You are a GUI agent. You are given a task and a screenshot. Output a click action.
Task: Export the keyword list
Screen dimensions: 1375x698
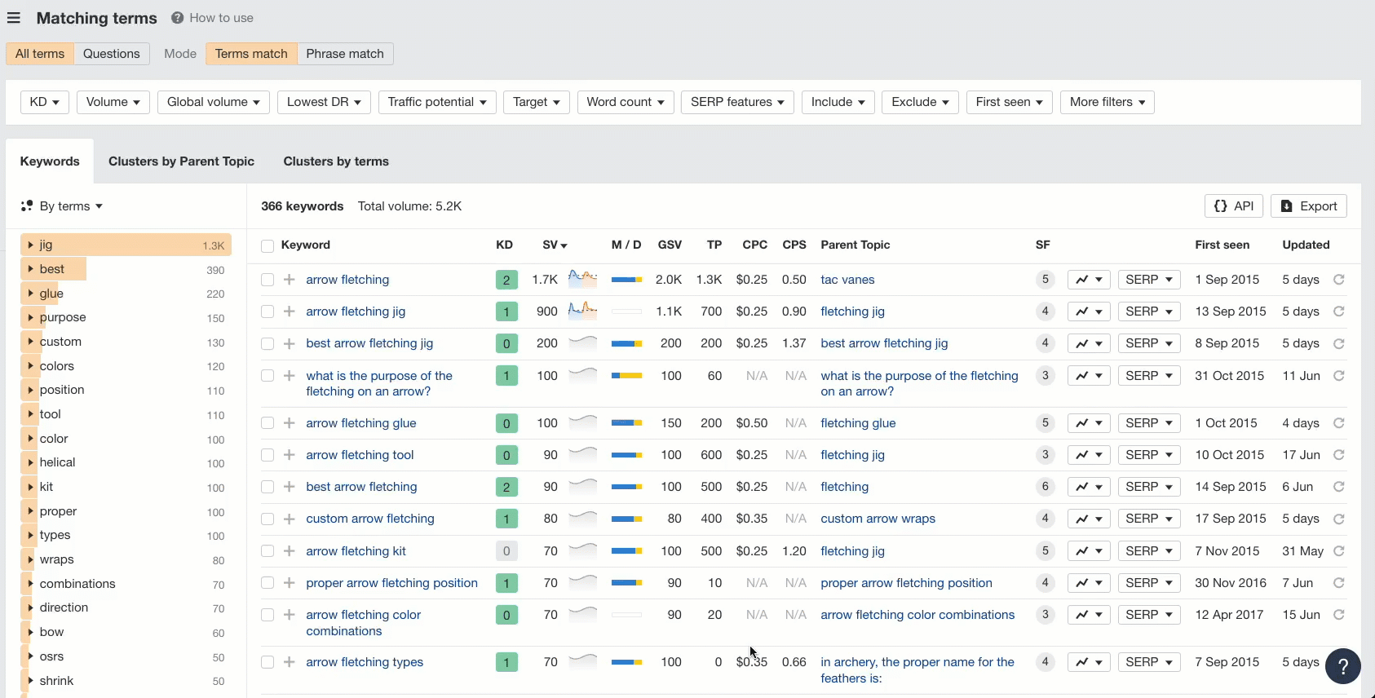pyautogui.click(x=1308, y=206)
